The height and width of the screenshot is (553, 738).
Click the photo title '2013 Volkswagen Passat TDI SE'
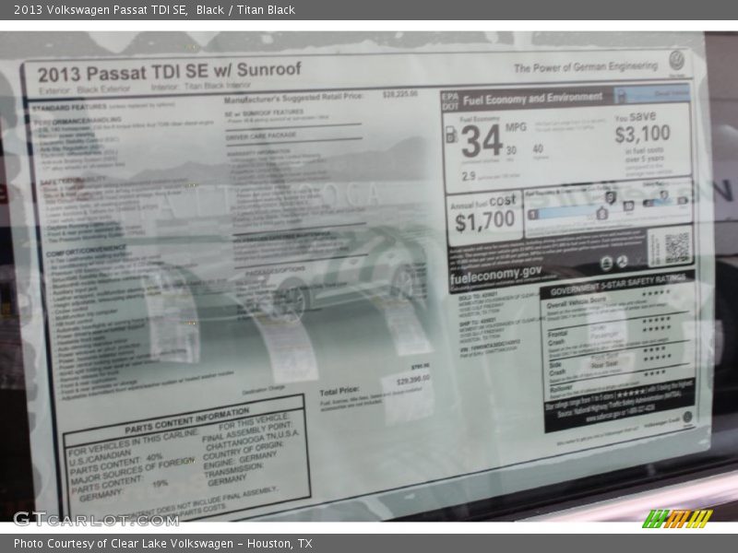[x=101, y=9]
